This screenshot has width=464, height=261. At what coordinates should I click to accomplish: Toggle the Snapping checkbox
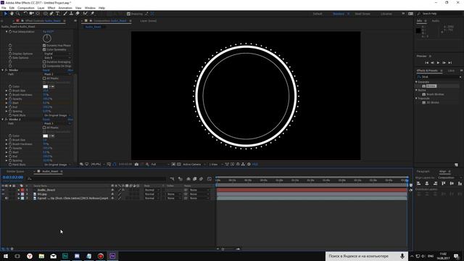tap(128, 14)
